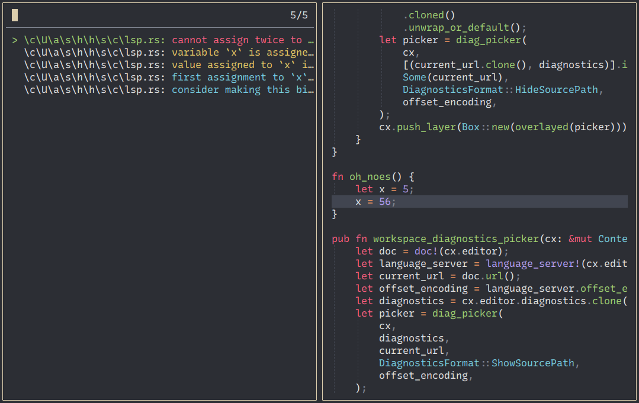The width and height of the screenshot is (639, 403).
Task: Click the 5/5 match counter
Action: [298, 15]
